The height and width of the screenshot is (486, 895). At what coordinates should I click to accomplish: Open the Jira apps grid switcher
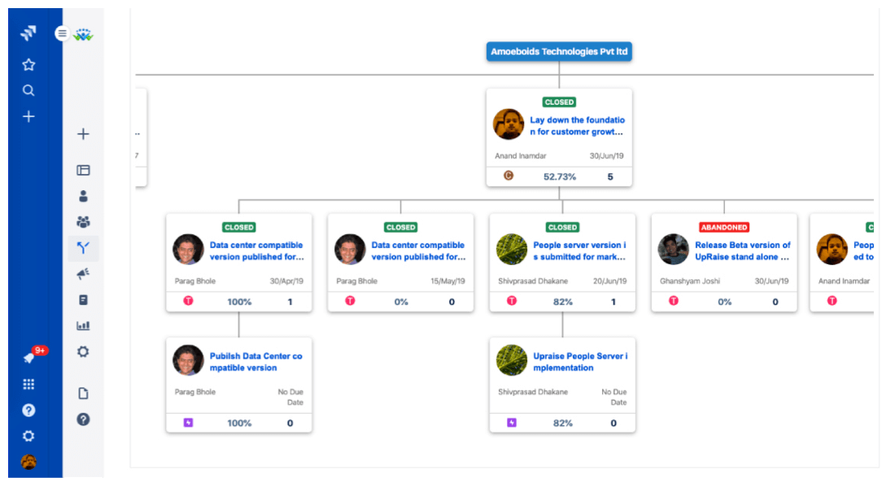[x=28, y=383]
